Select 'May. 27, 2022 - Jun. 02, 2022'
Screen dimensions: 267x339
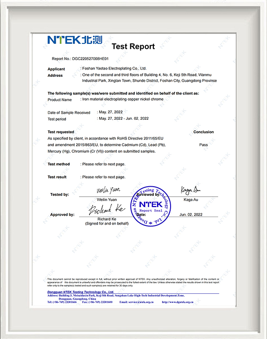pos(124,118)
